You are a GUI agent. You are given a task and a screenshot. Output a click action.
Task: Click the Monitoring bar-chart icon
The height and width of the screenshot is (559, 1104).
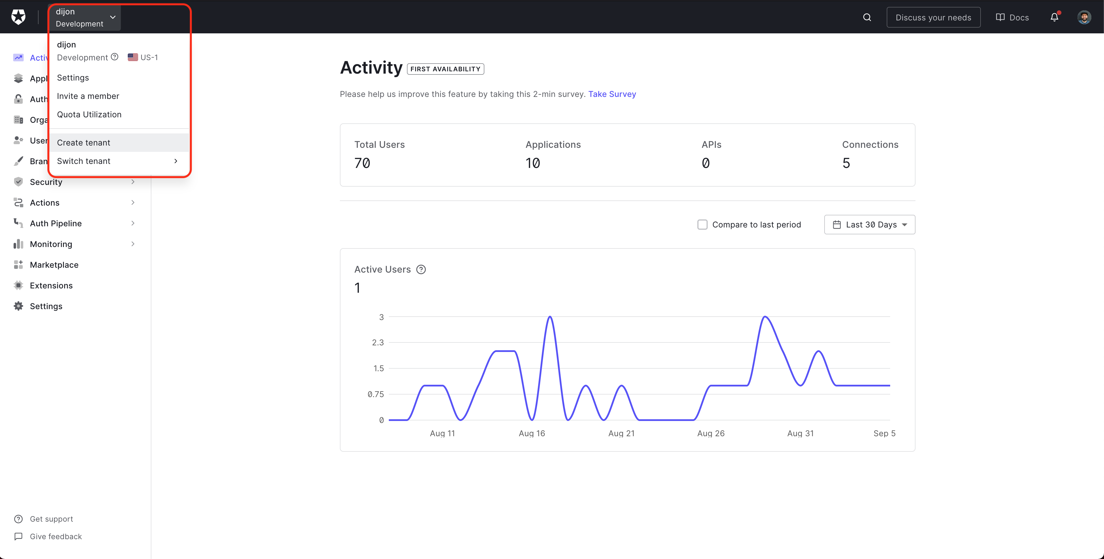point(18,244)
